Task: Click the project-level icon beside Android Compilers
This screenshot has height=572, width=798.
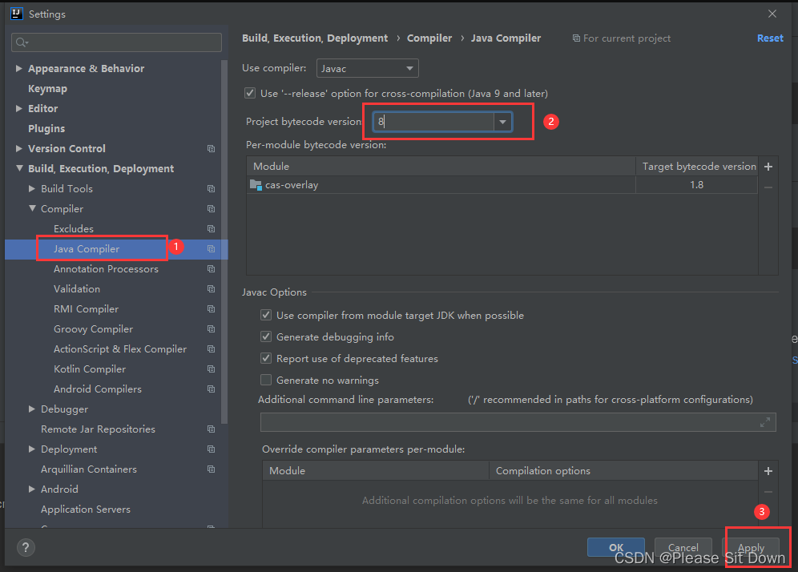Action: pos(212,389)
